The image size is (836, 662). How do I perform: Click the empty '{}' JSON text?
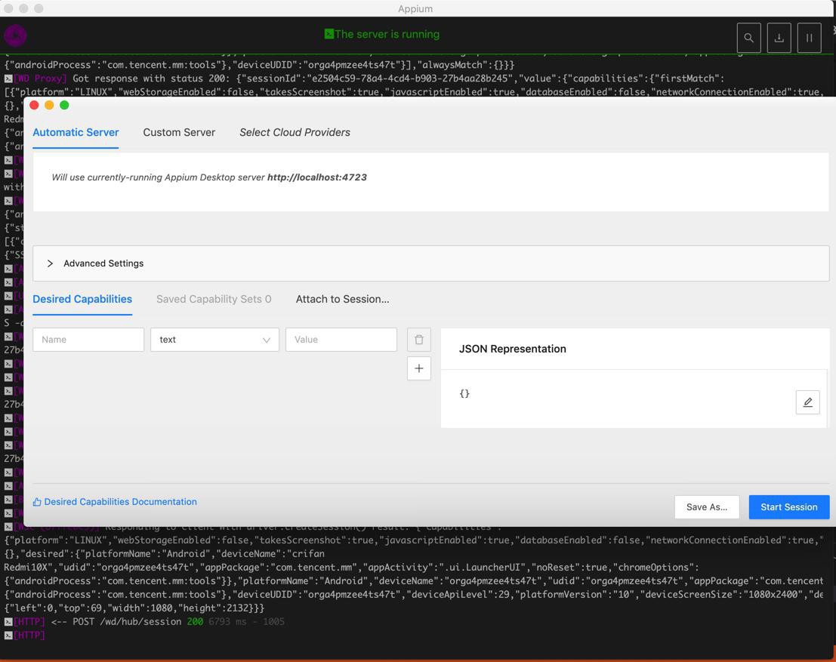point(464,393)
